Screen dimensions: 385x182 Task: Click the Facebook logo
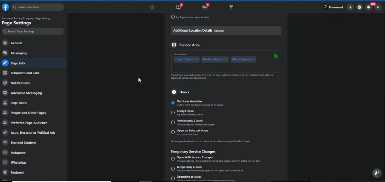(5, 7)
